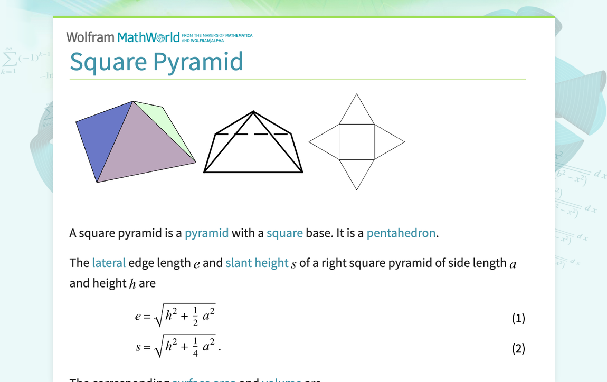The image size is (607, 382).
Task: Open the slant height link
Action: 257,262
